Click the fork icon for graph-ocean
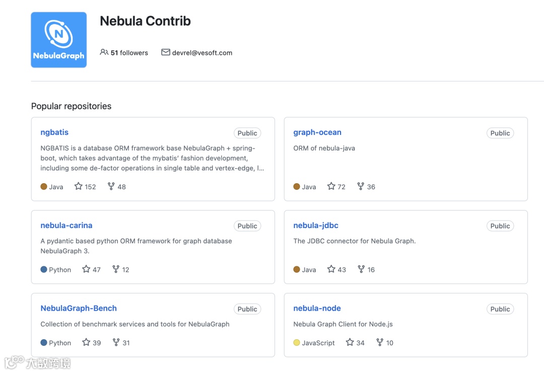Screen dimensions: 544x373 [361, 186]
